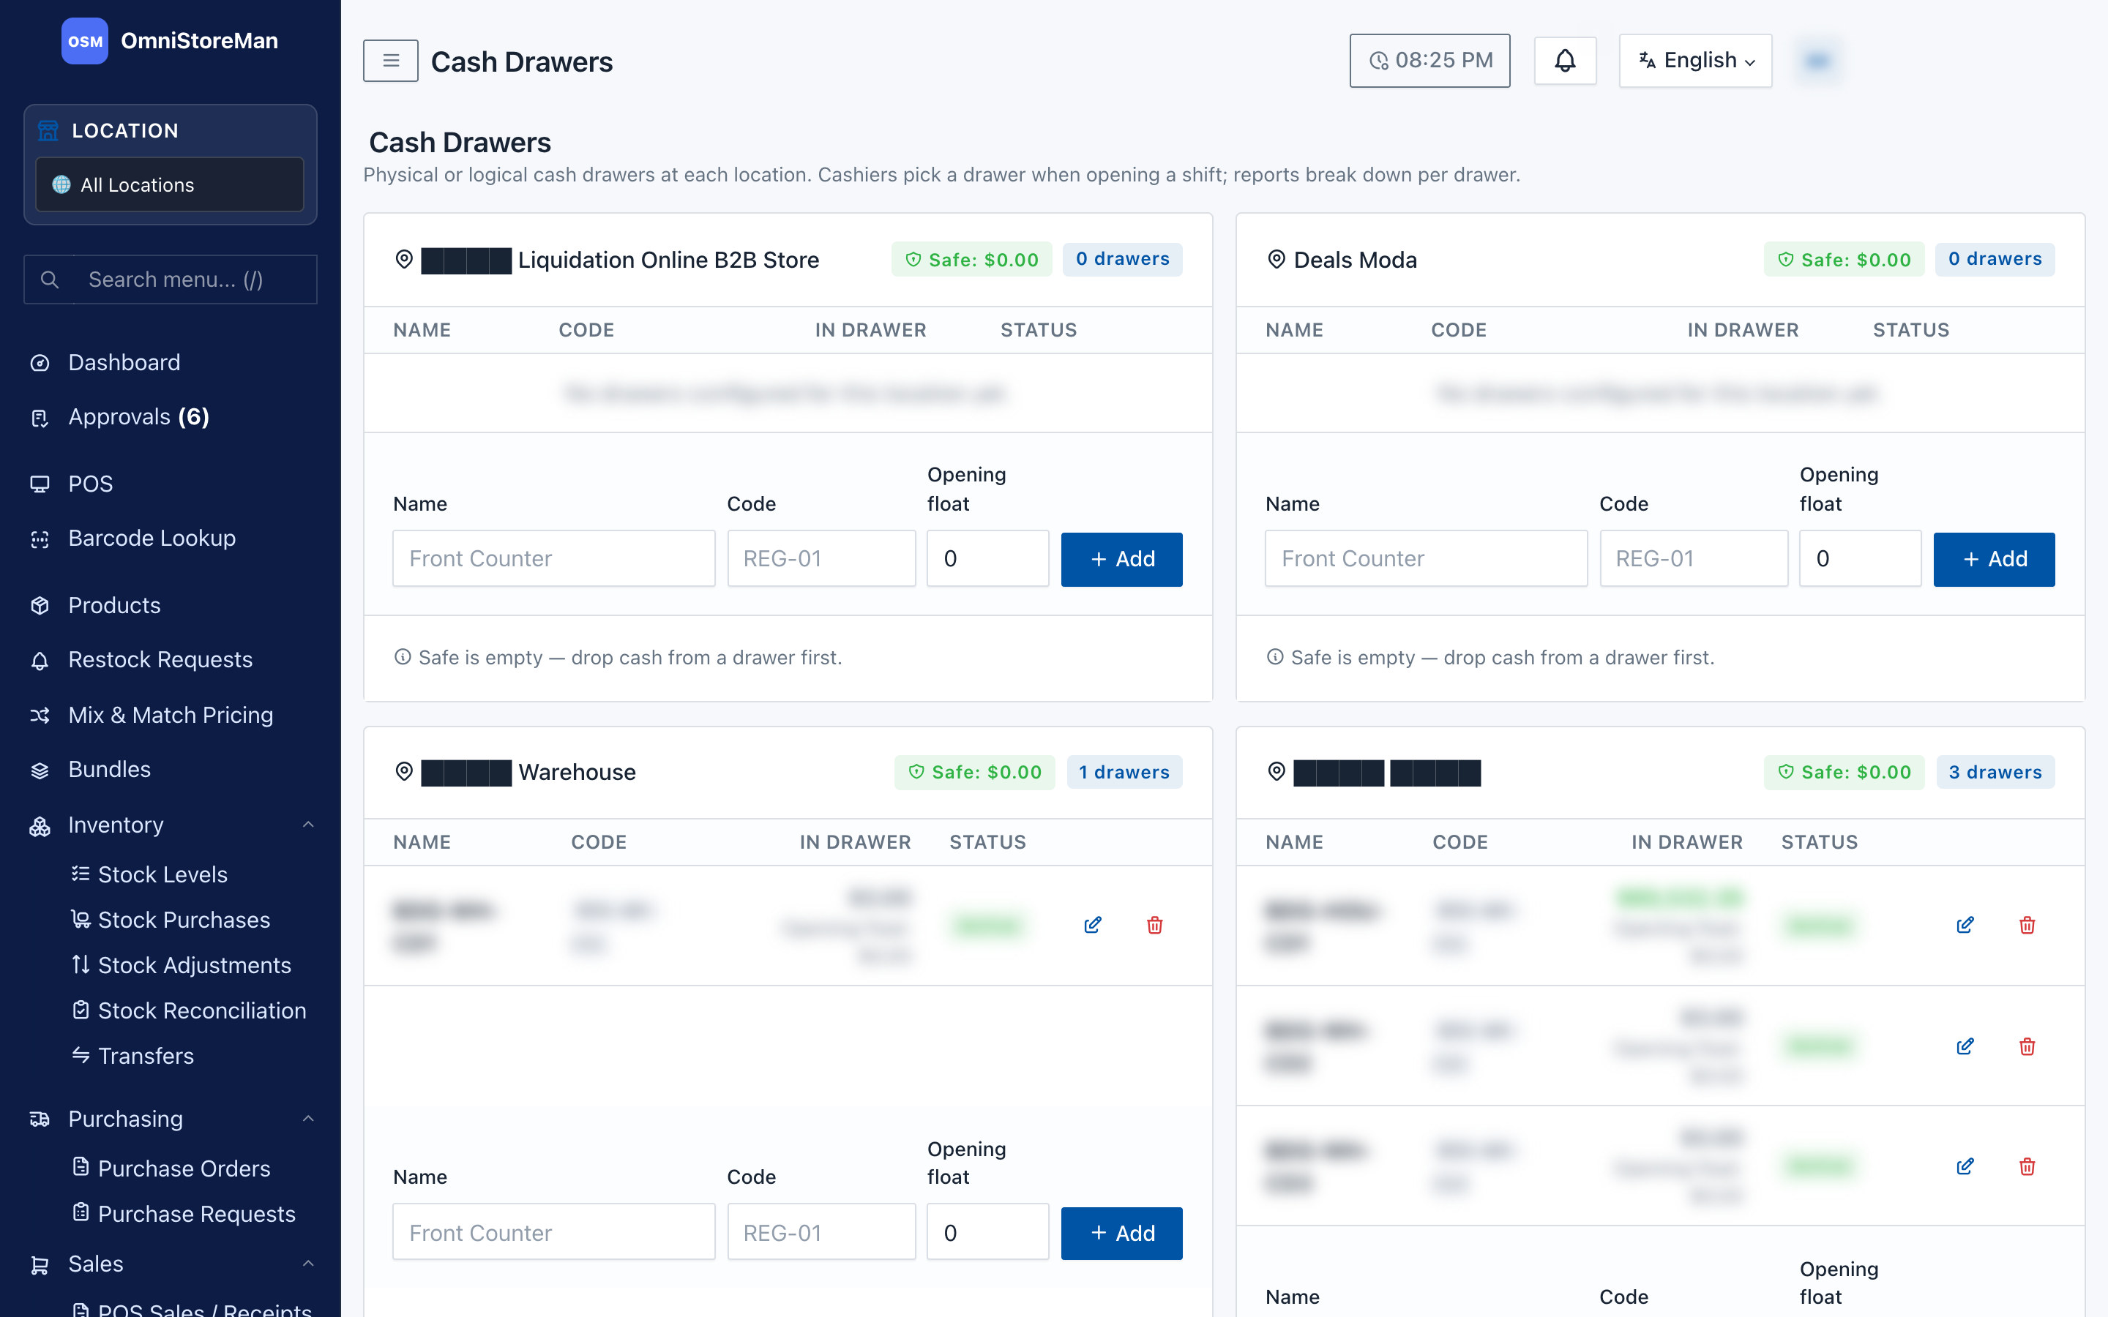2108x1317 pixels.
Task: Focus the Search menu field
Action: (x=170, y=279)
